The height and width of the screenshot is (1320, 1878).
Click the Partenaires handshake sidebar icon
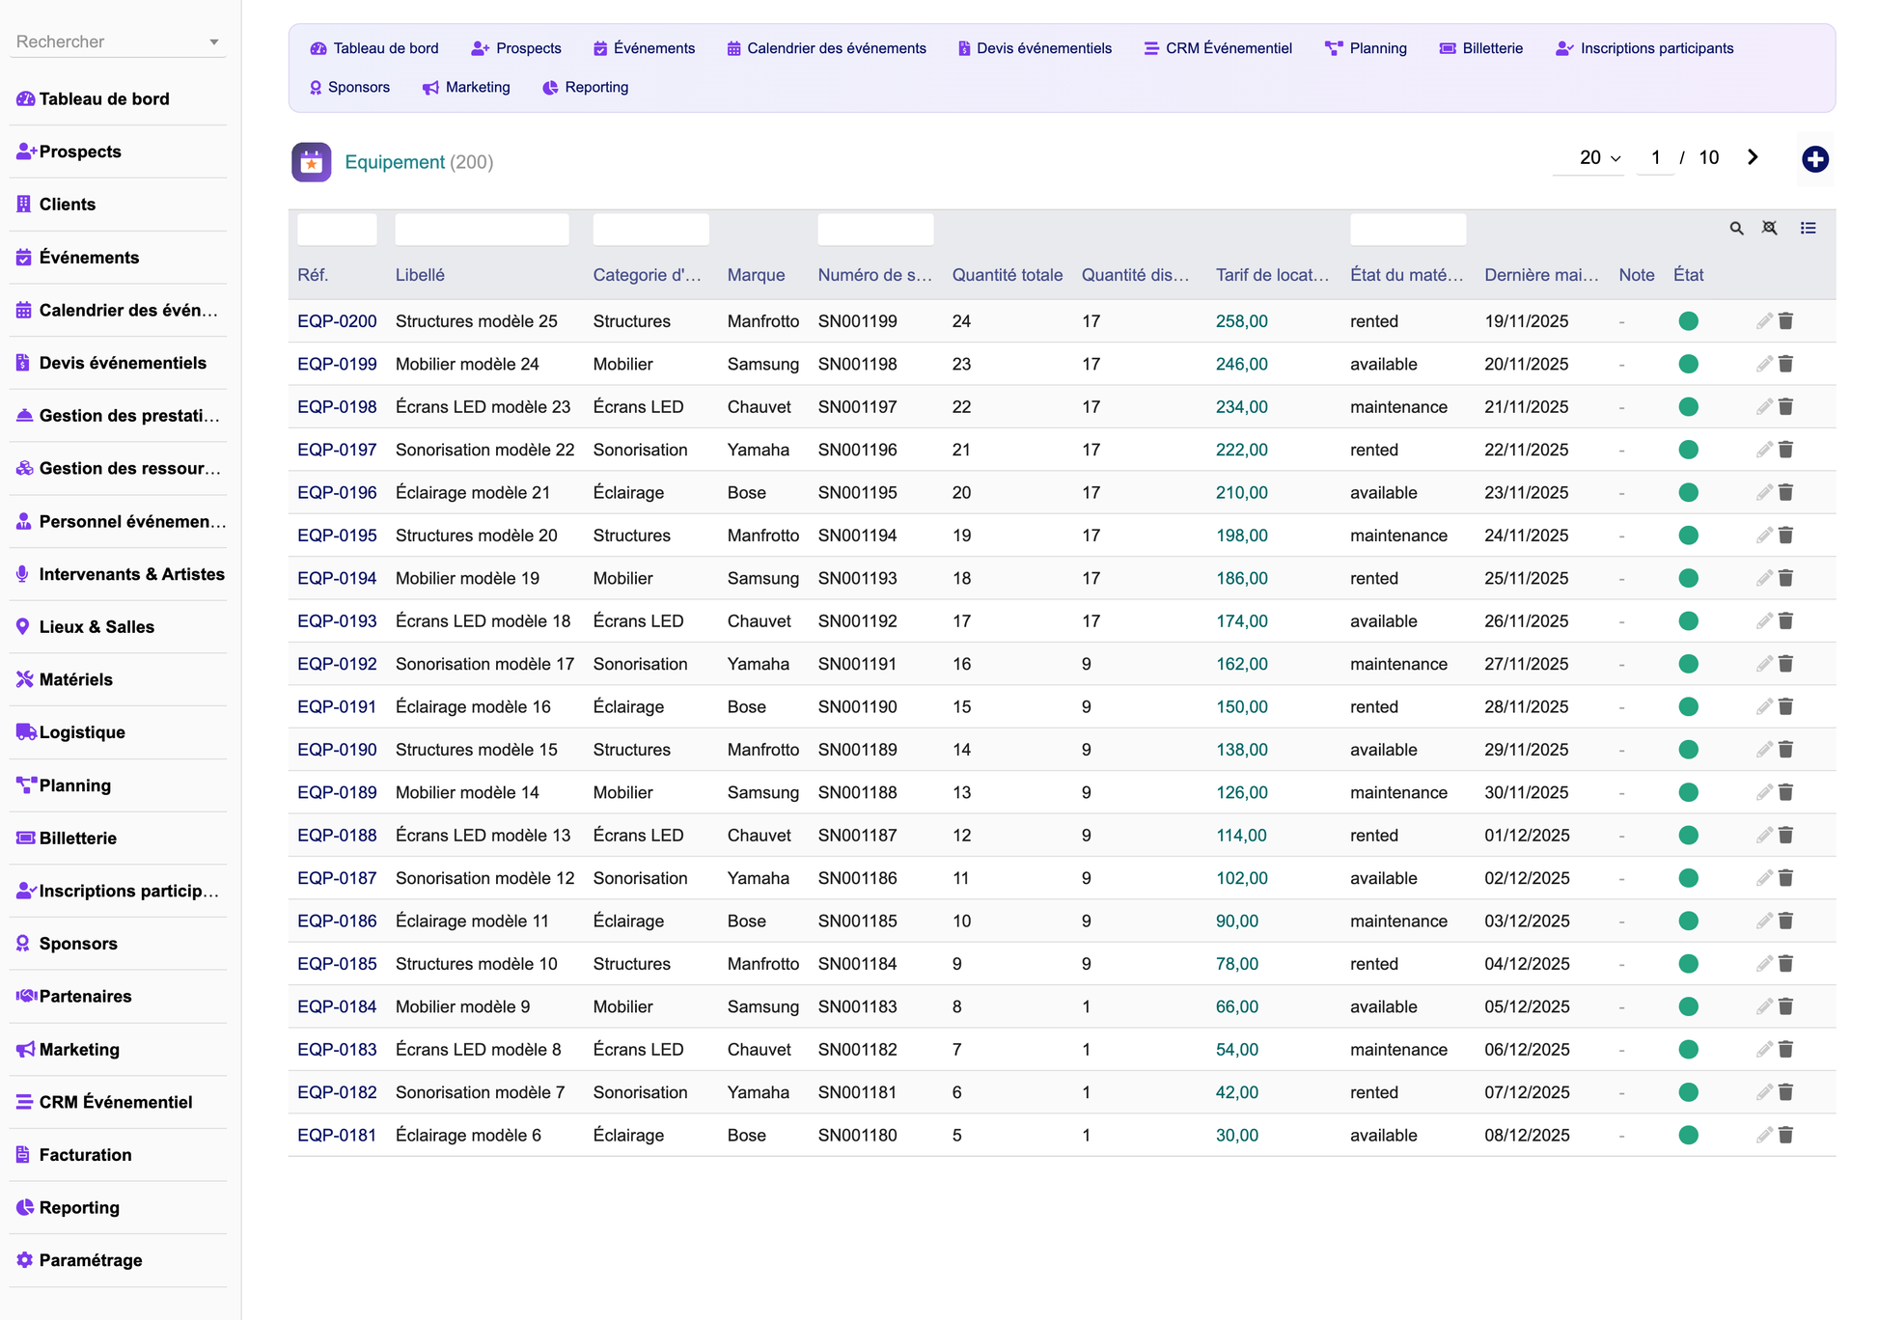pyautogui.click(x=26, y=996)
